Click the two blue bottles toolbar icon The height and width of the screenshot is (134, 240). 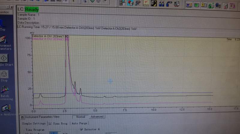coord(161,4)
